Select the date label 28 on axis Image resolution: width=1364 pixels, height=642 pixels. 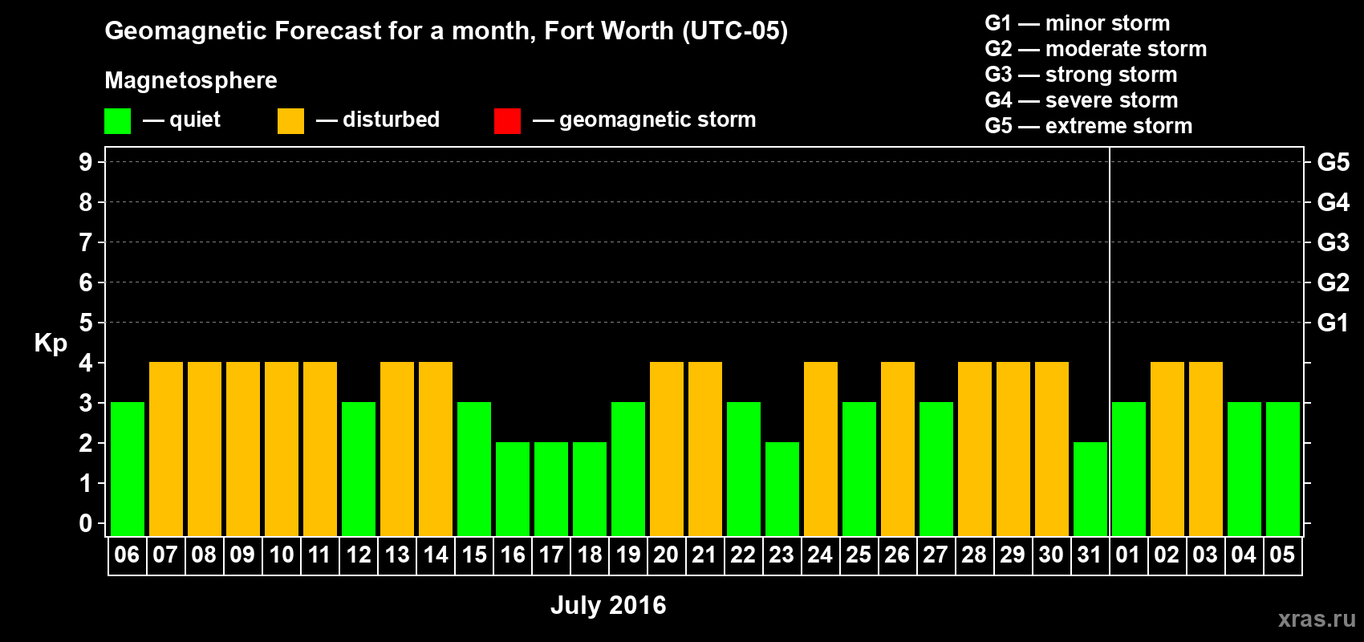[974, 555]
